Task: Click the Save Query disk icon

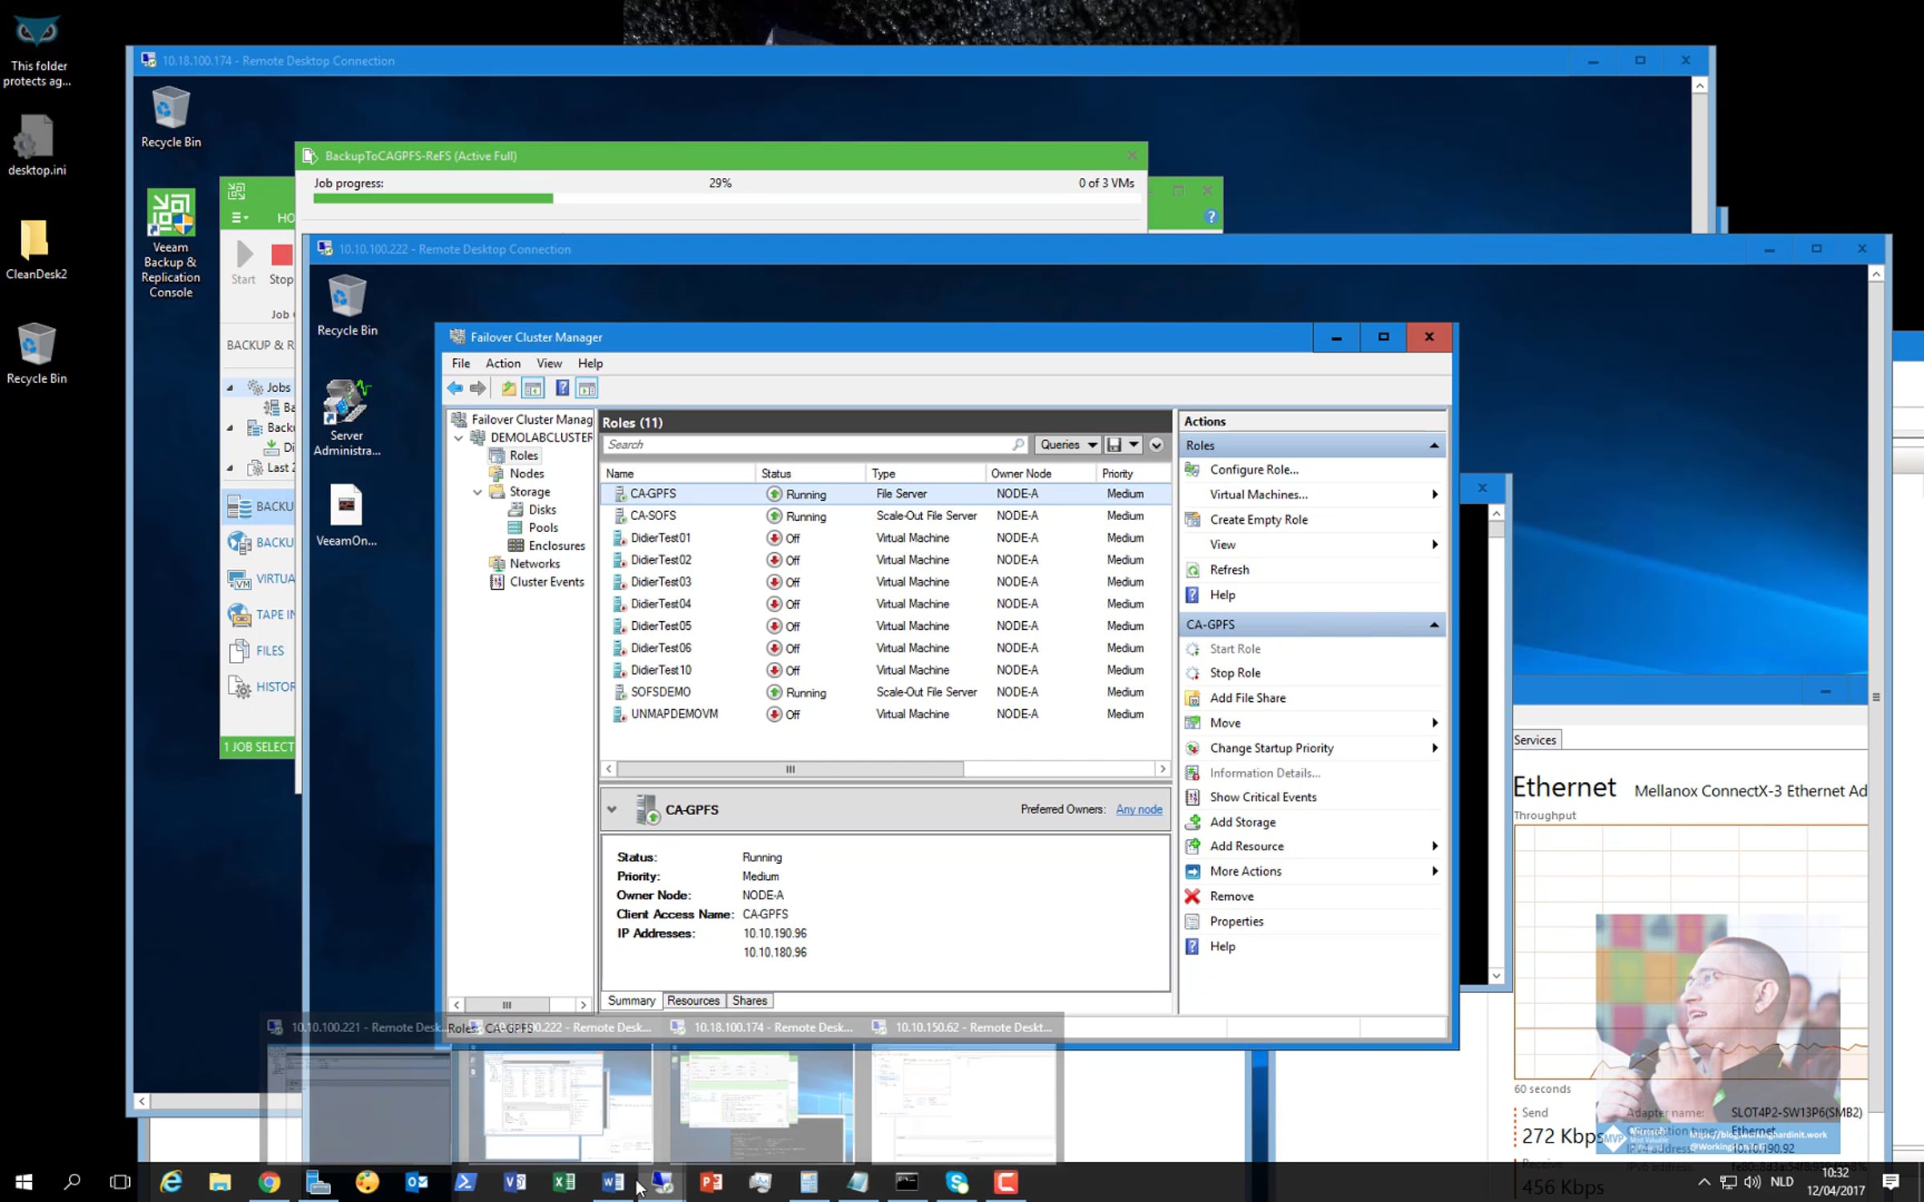Action: tap(1114, 445)
